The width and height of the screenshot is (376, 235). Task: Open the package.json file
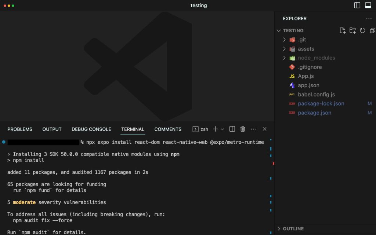[315, 113]
